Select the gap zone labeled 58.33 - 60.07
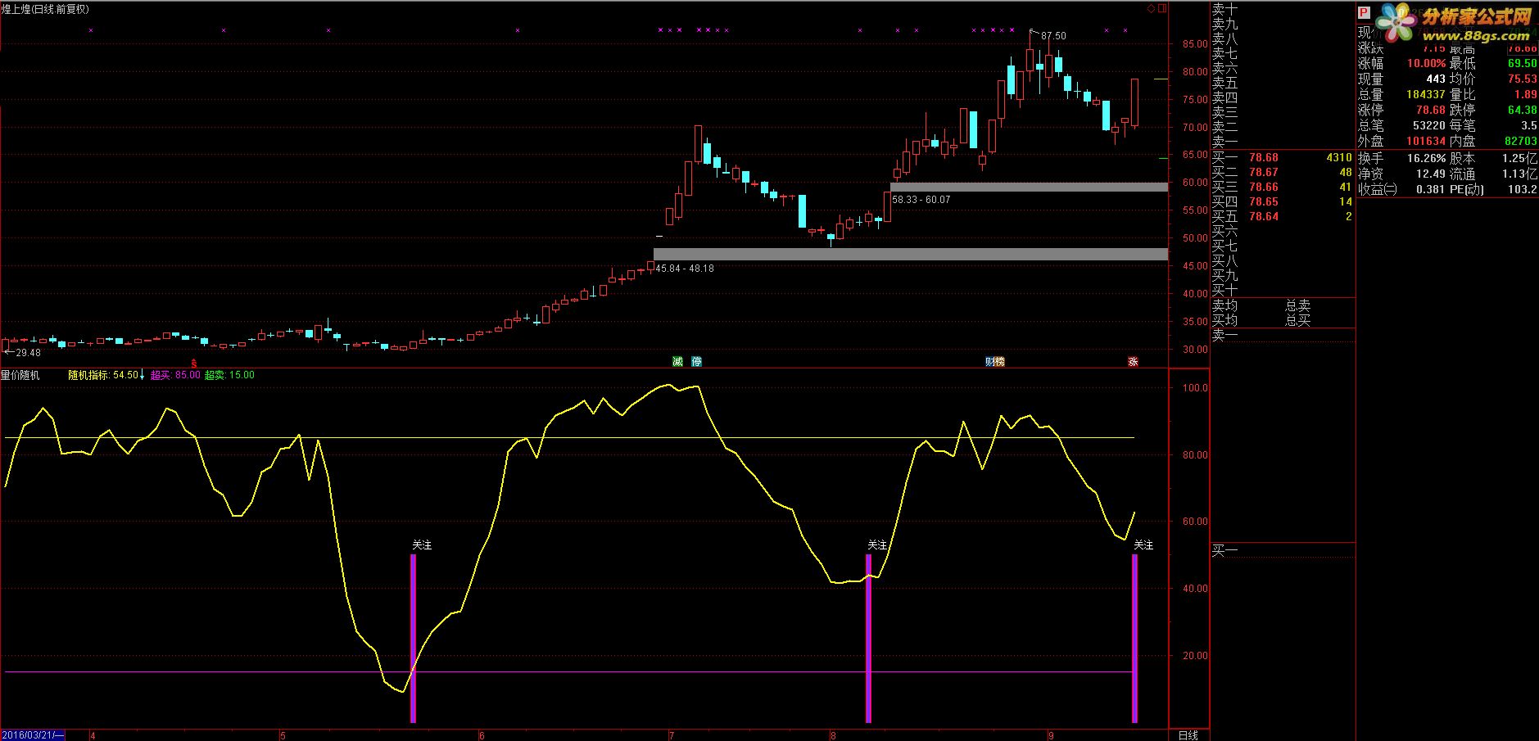 coord(1029,187)
